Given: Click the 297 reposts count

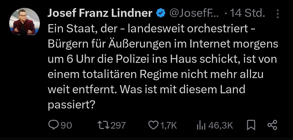Looking at the screenshot, I should (x=118, y=125).
